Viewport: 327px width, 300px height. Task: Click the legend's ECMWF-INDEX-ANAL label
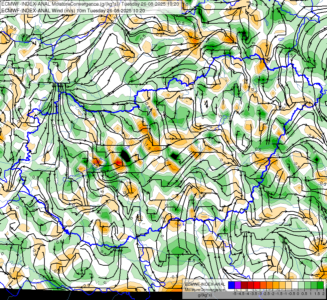[205, 284]
